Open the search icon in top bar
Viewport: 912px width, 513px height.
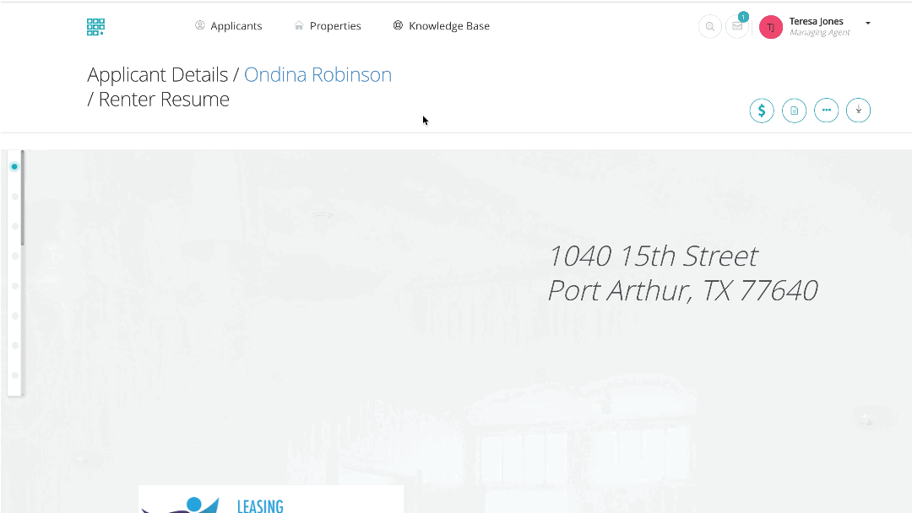[x=710, y=27]
